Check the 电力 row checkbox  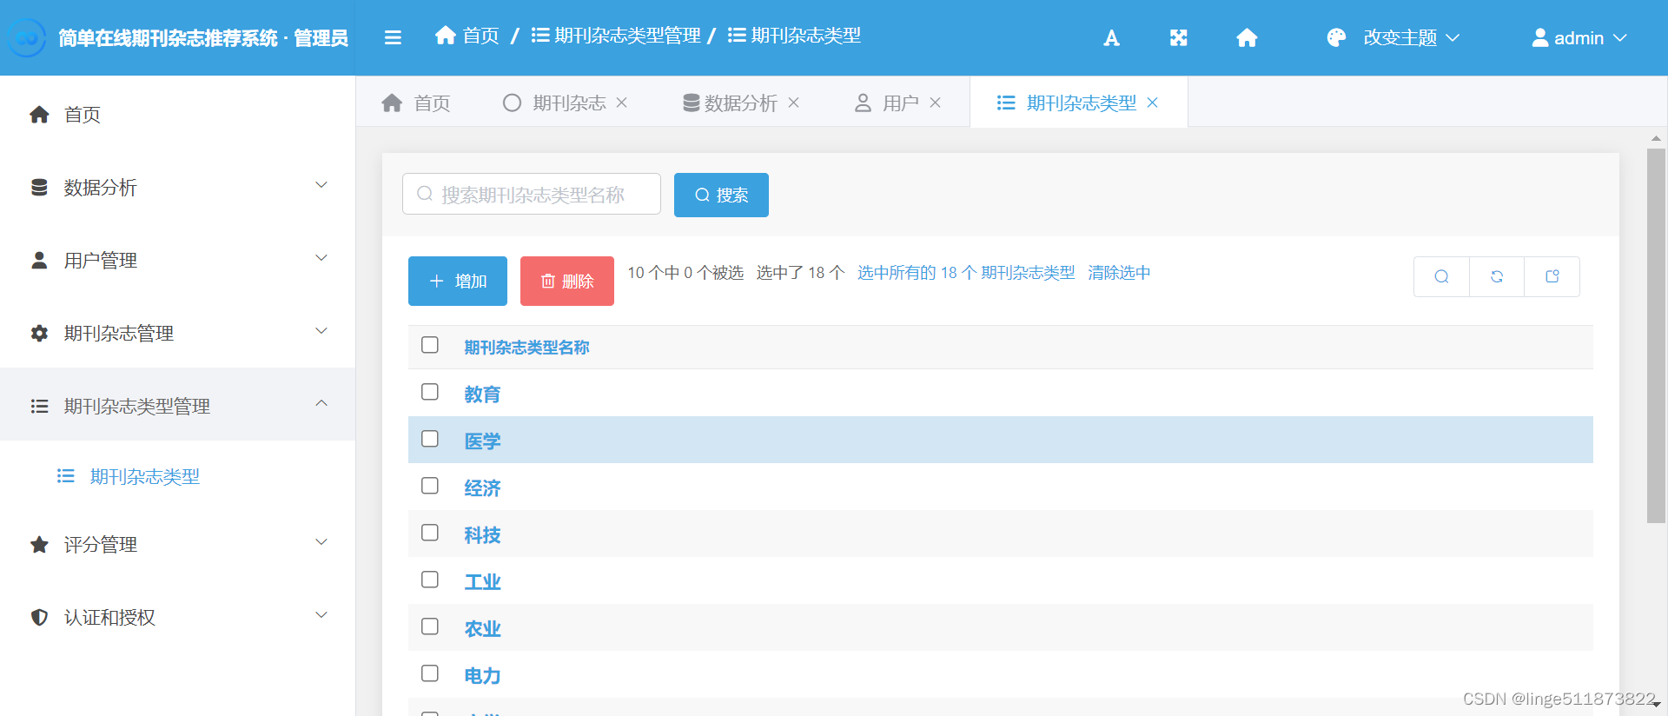(430, 673)
